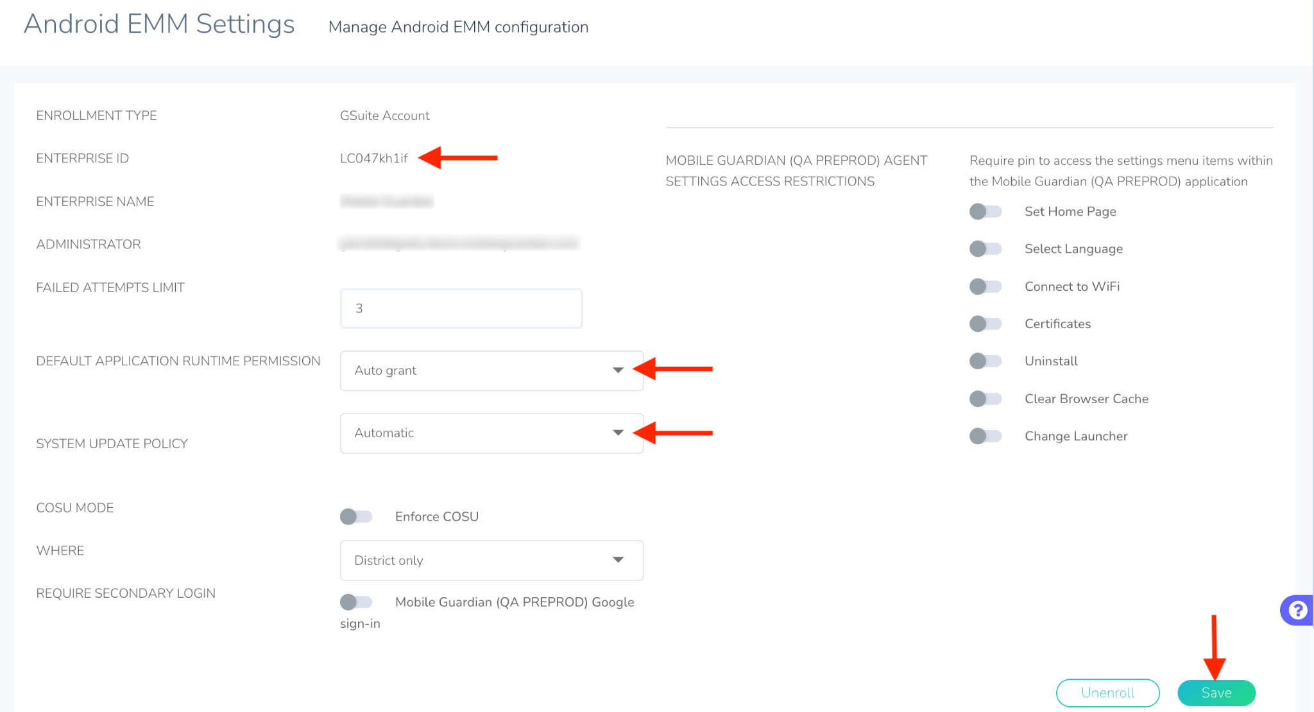Click the failed attempts limit field
The height and width of the screenshot is (712, 1314).
coord(461,308)
